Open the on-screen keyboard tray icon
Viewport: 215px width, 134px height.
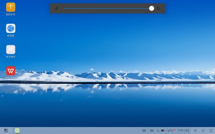pyautogui.click(x=144, y=130)
